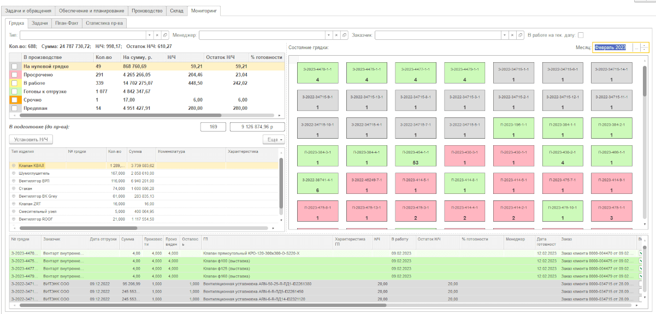Tick the Срочно row checkbox

[x=15, y=100]
